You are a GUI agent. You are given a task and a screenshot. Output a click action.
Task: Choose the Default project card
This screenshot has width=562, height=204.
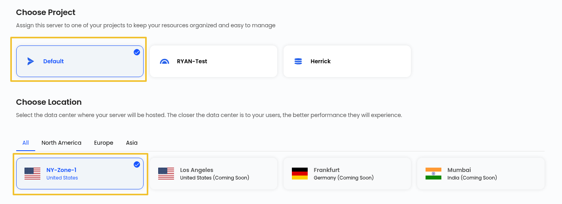pyautogui.click(x=80, y=61)
